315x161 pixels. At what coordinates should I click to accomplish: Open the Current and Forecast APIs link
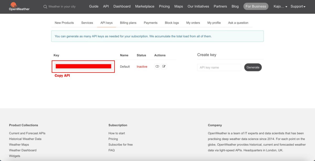pos(27,133)
